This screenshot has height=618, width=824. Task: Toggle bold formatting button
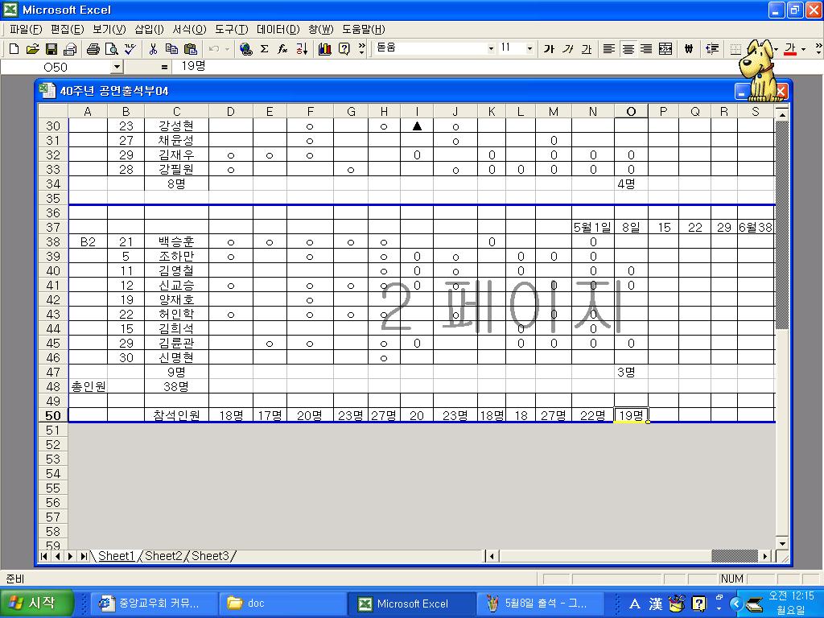(x=549, y=49)
